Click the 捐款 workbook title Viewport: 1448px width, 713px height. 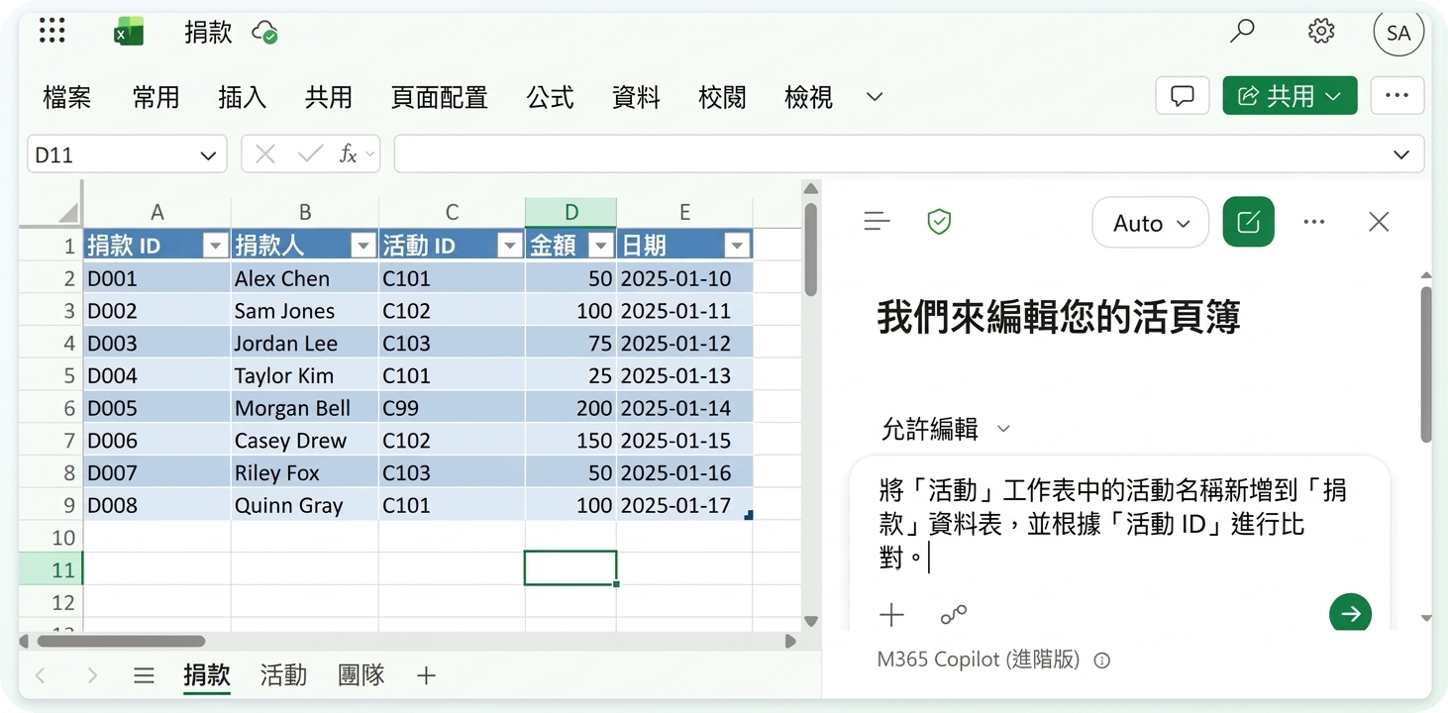point(208,33)
